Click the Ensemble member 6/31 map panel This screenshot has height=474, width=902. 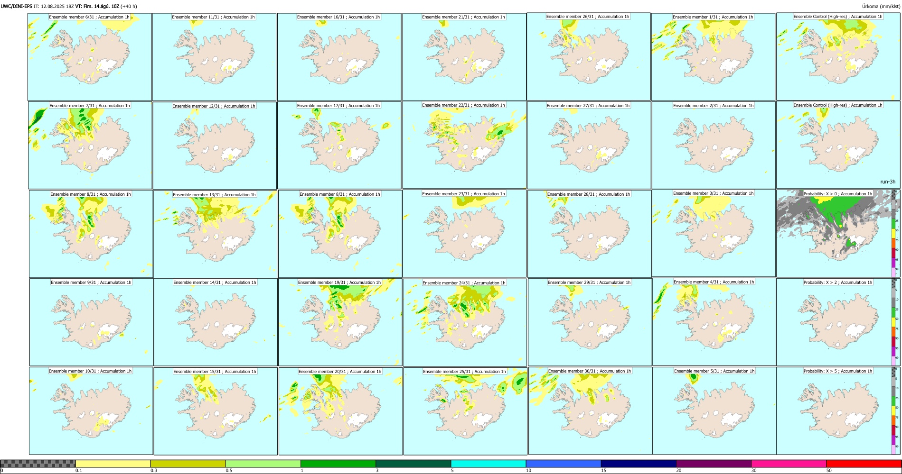coord(90,57)
